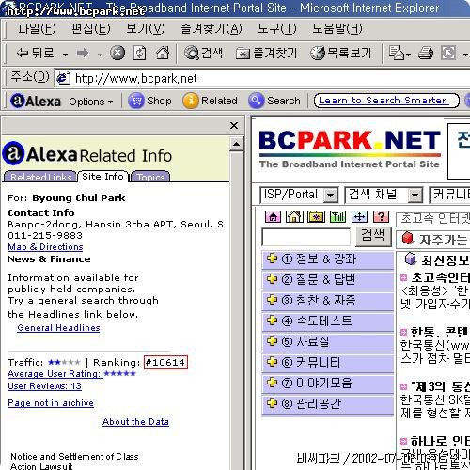Open the 보기(V) menu
This screenshot has width=470, height=470.
coord(146,29)
